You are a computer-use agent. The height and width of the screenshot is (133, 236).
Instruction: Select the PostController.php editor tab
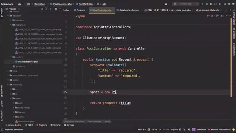[x=102, y=10]
